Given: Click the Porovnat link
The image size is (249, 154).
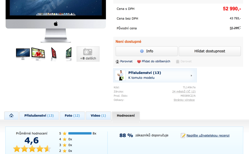Looking at the screenshot, I should [126, 61].
